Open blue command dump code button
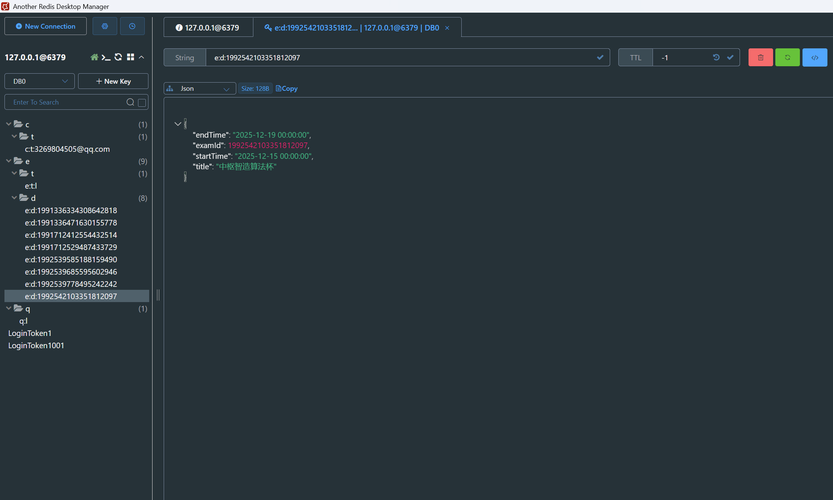This screenshot has height=500, width=833. tap(814, 57)
